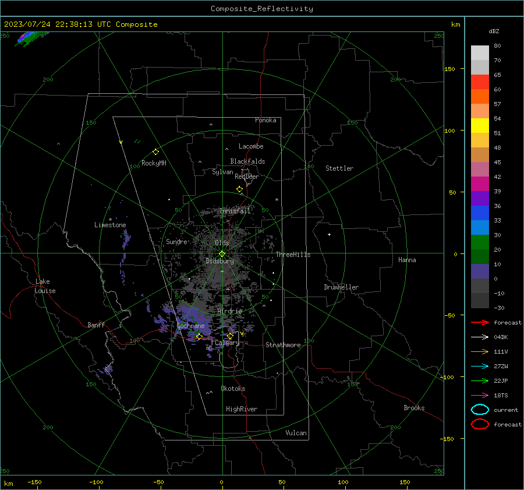524x490 pixels.
Task: Select the white 04DK arrow legend icon
Action: pyautogui.click(x=480, y=337)
